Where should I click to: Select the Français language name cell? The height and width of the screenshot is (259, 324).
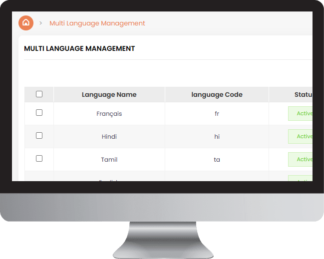coord(109,114)
